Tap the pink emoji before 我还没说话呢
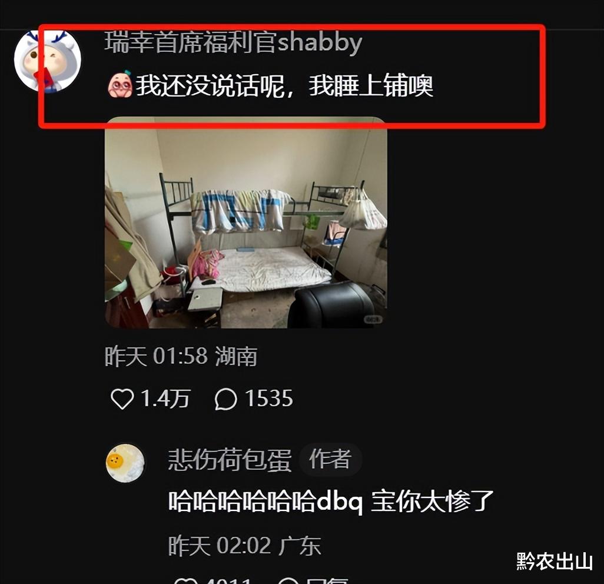The height and width of the screenshot is (584, 604). (x=120, y=84)
